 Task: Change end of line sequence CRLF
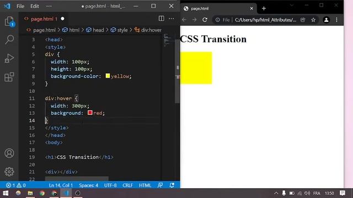point(127,185)
